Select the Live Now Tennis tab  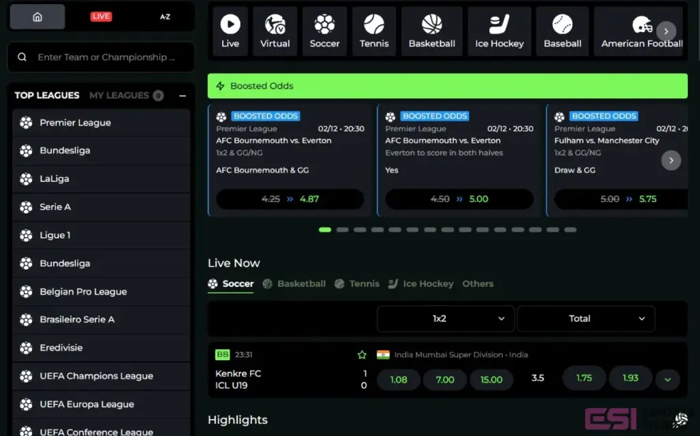357,284
